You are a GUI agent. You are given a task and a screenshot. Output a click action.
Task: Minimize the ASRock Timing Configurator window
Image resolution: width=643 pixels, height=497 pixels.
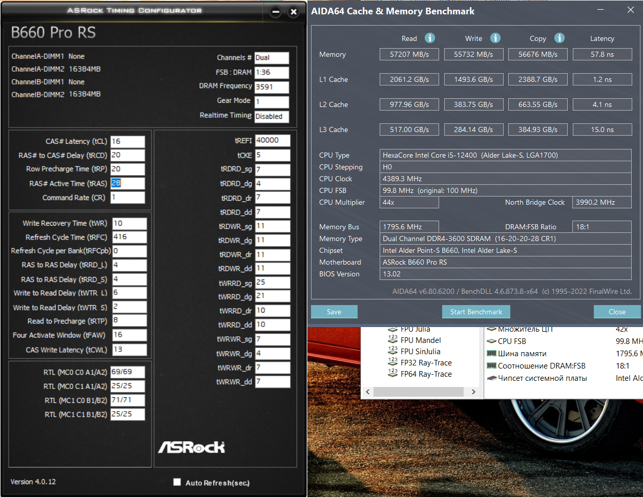(276, 12)
